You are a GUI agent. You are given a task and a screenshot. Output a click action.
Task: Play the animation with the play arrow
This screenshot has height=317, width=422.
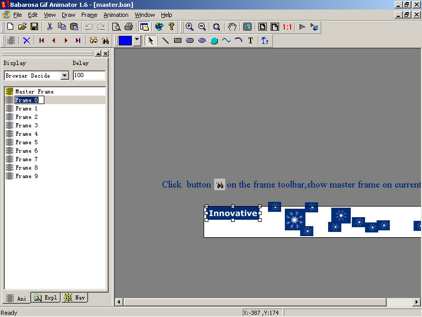coord(302,27)
